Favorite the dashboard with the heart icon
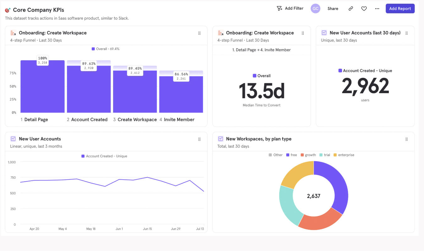The width and height of the screenshot is (424, 251). [x=364, y=8]
